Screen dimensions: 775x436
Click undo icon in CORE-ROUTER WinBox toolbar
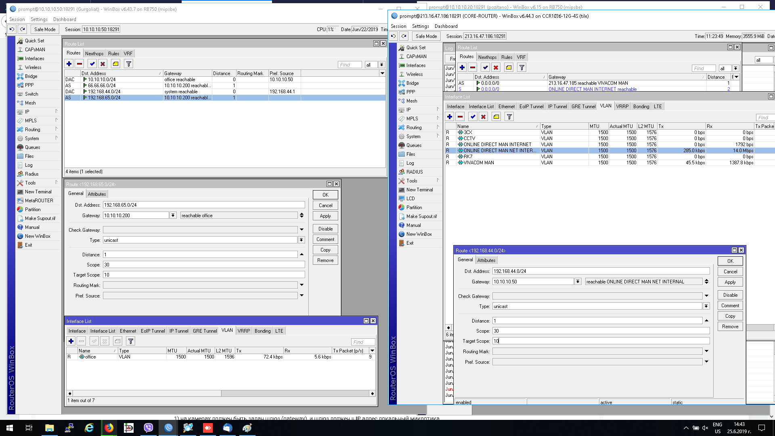[x=393, y=36]
